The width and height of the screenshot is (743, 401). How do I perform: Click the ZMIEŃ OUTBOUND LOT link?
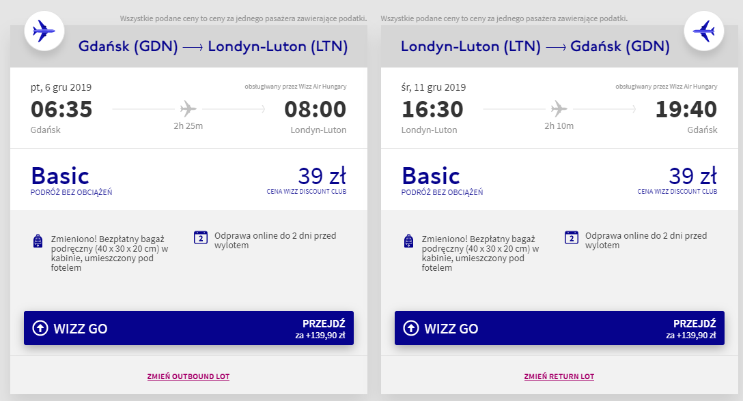pos(188,376)
